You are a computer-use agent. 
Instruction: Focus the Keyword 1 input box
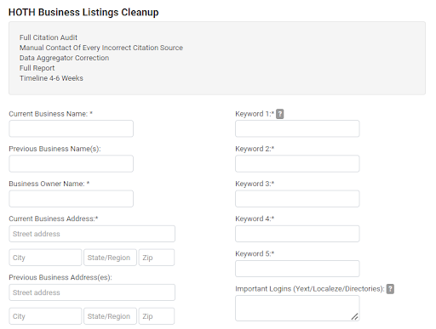pyautogui.click(x=297, y=128)
